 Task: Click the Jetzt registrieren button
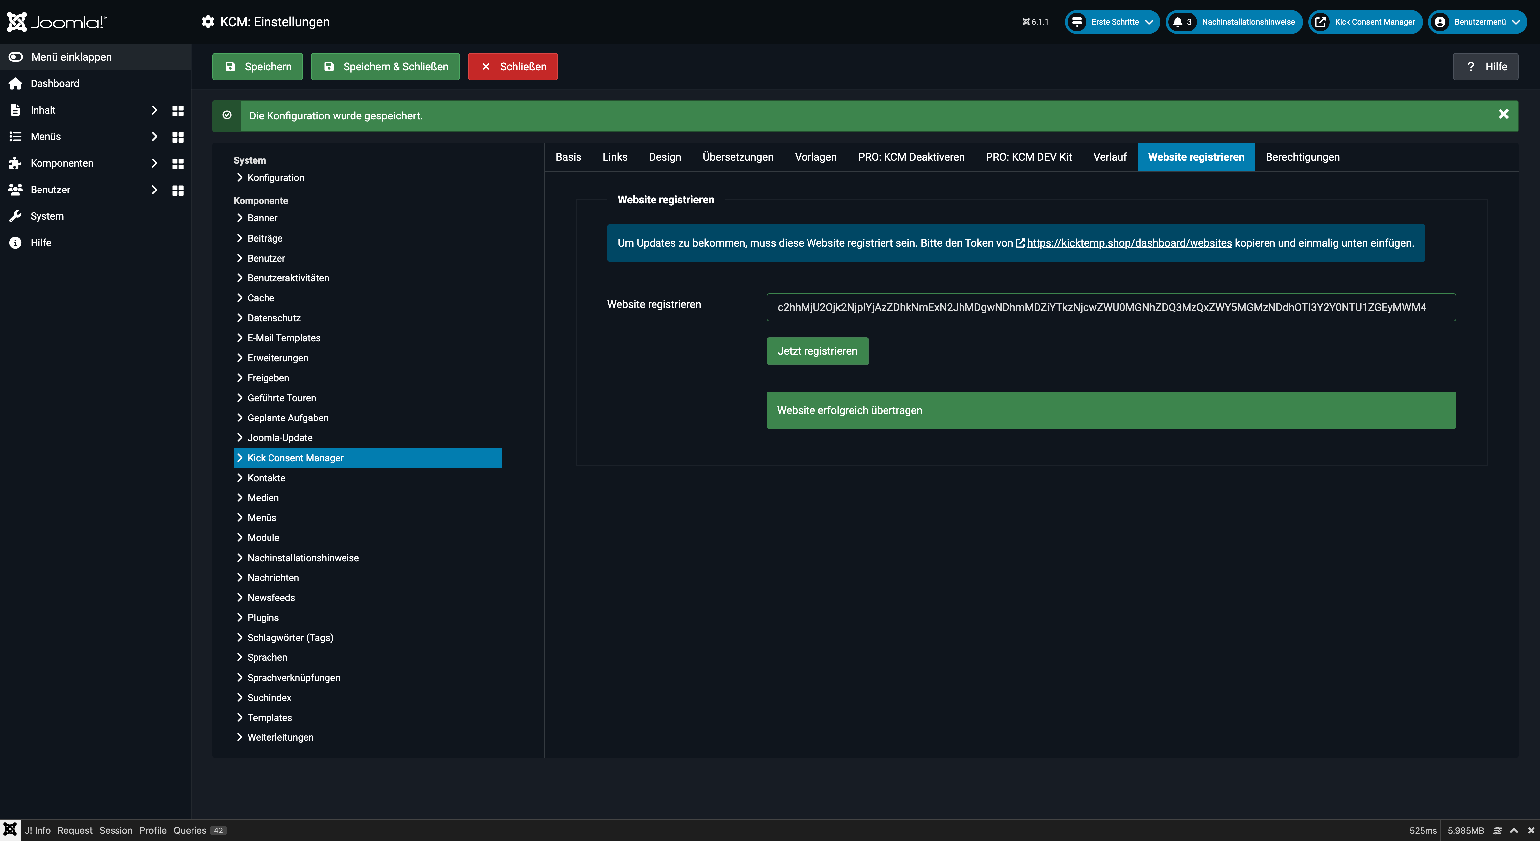click(x=817, y=351)
